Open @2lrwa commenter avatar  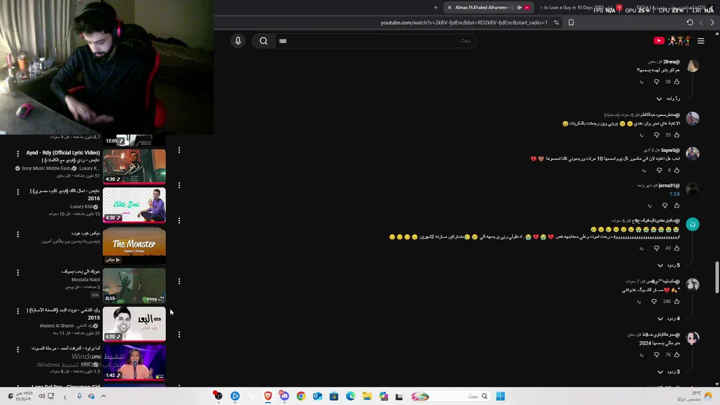692,65
